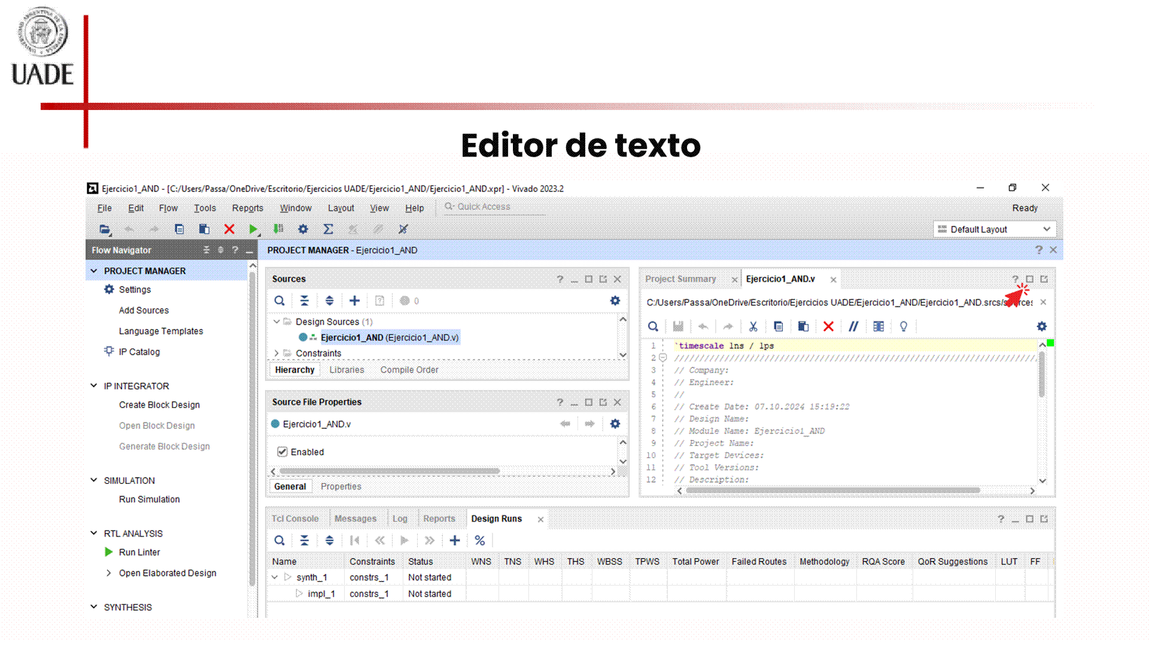Click the percent icon in Design Runs toolbar
Image resolution: width=1149 pixels, height=646 pixels.
coord(479,541)
